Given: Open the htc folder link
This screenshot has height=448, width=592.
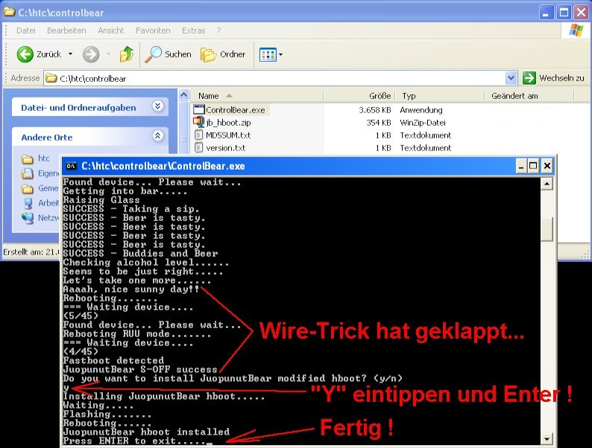Looking at the screenshot, I should pos(45,159).
